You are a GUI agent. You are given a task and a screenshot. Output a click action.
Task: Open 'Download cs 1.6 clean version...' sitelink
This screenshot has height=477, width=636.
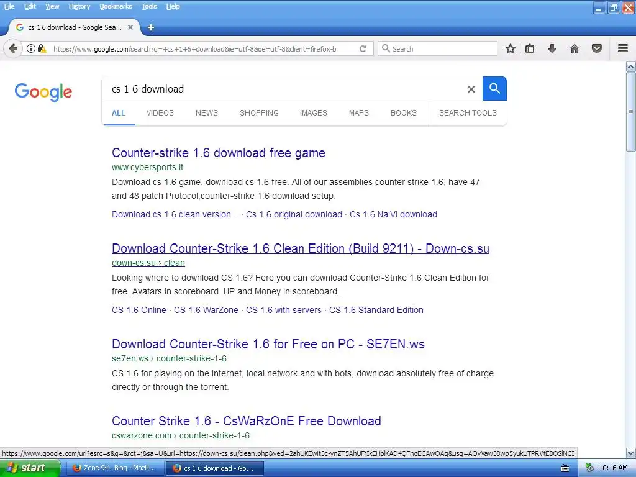175,214
